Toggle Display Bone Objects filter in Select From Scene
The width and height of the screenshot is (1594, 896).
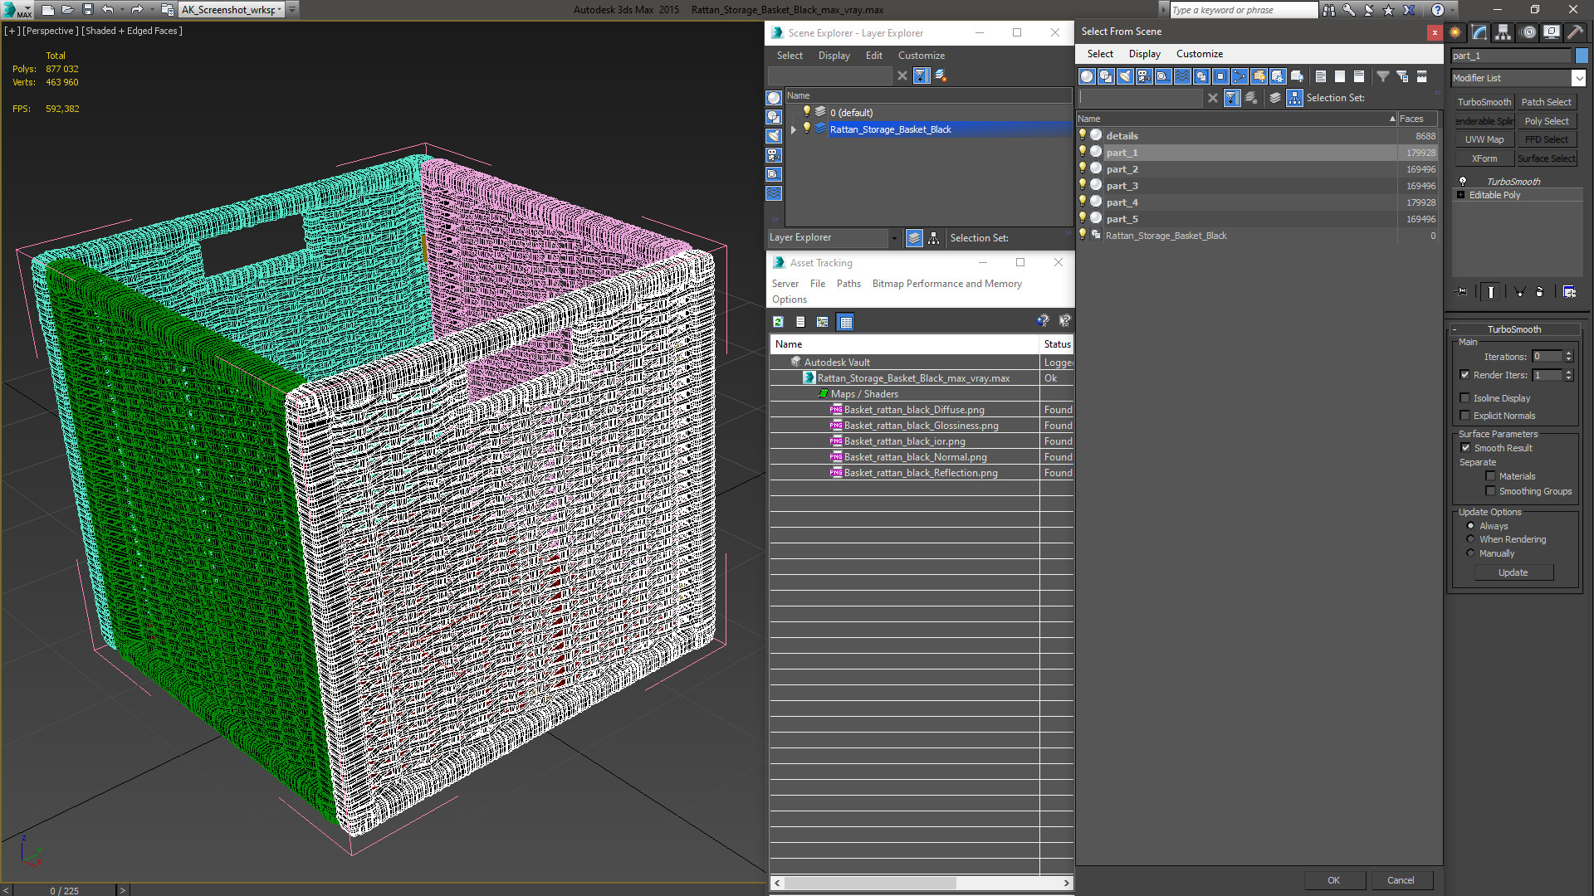pyautogui.click(x=1240, y=76)
